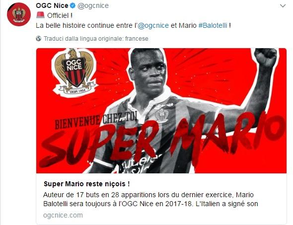
Task: Open the ogcnice.com domain link
Action: (x=63, y=215)
